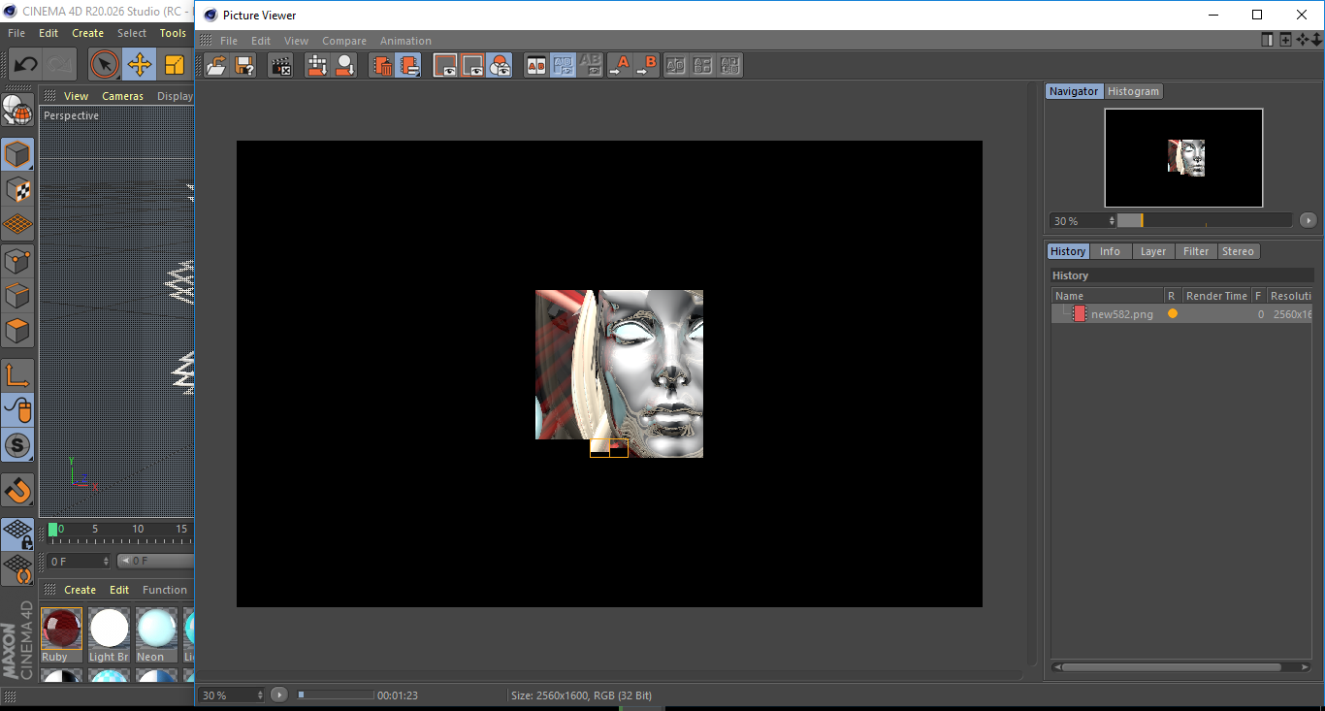
Task: Clear the Picture Viewer history with trash icon
Action: coord(383,66)
